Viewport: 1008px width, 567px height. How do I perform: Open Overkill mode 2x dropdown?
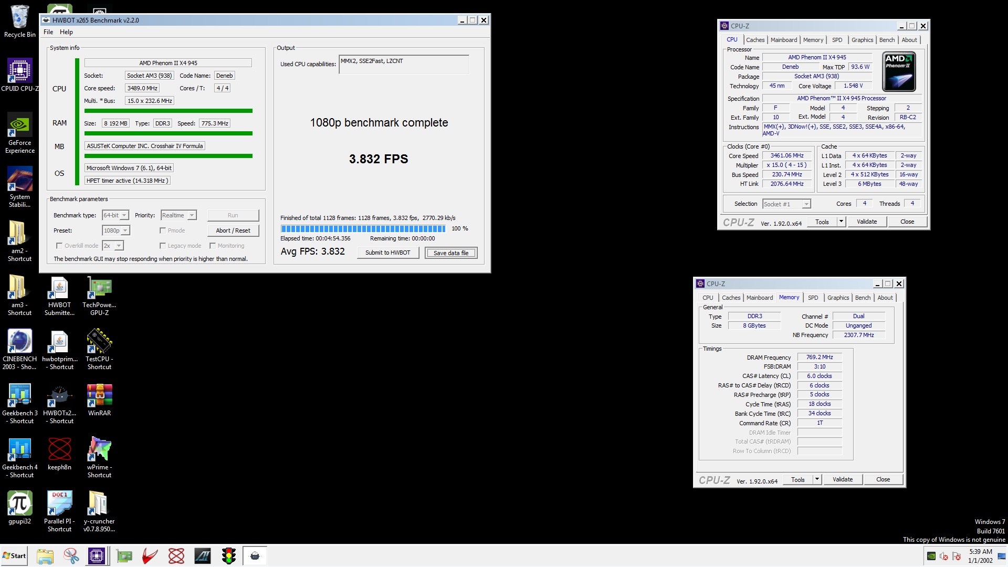pos(113,246)
